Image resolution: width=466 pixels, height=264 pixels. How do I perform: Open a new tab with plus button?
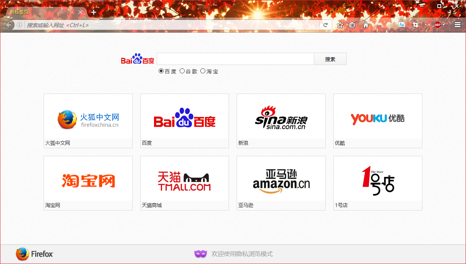tap(94, 12)
